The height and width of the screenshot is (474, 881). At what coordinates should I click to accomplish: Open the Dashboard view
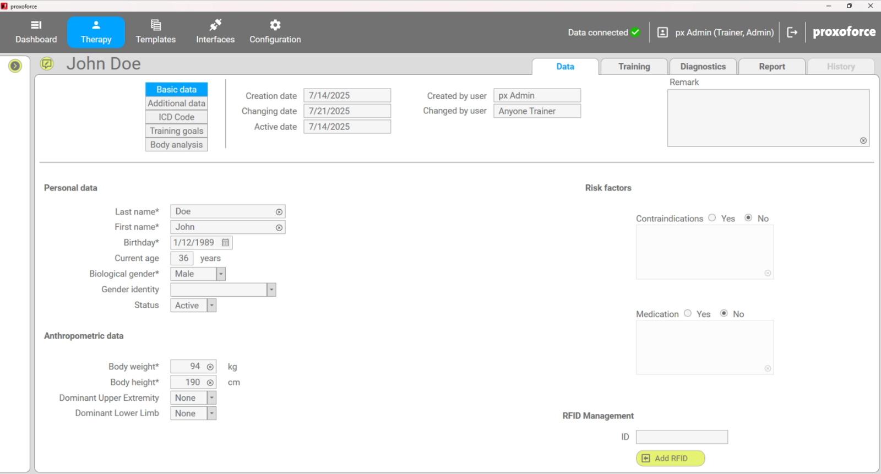pyautogui.click(x=36, y=32)
